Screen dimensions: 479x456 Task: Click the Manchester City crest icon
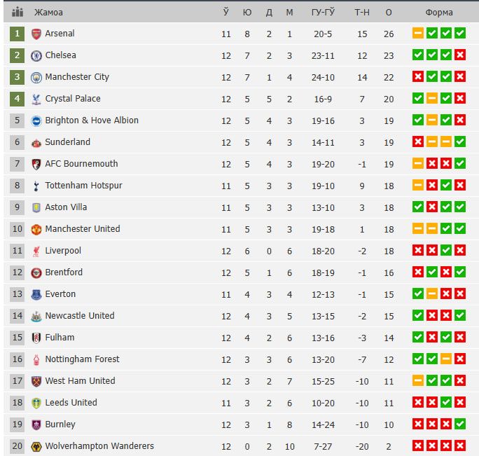pyautogui.click(x=36, y=77)
